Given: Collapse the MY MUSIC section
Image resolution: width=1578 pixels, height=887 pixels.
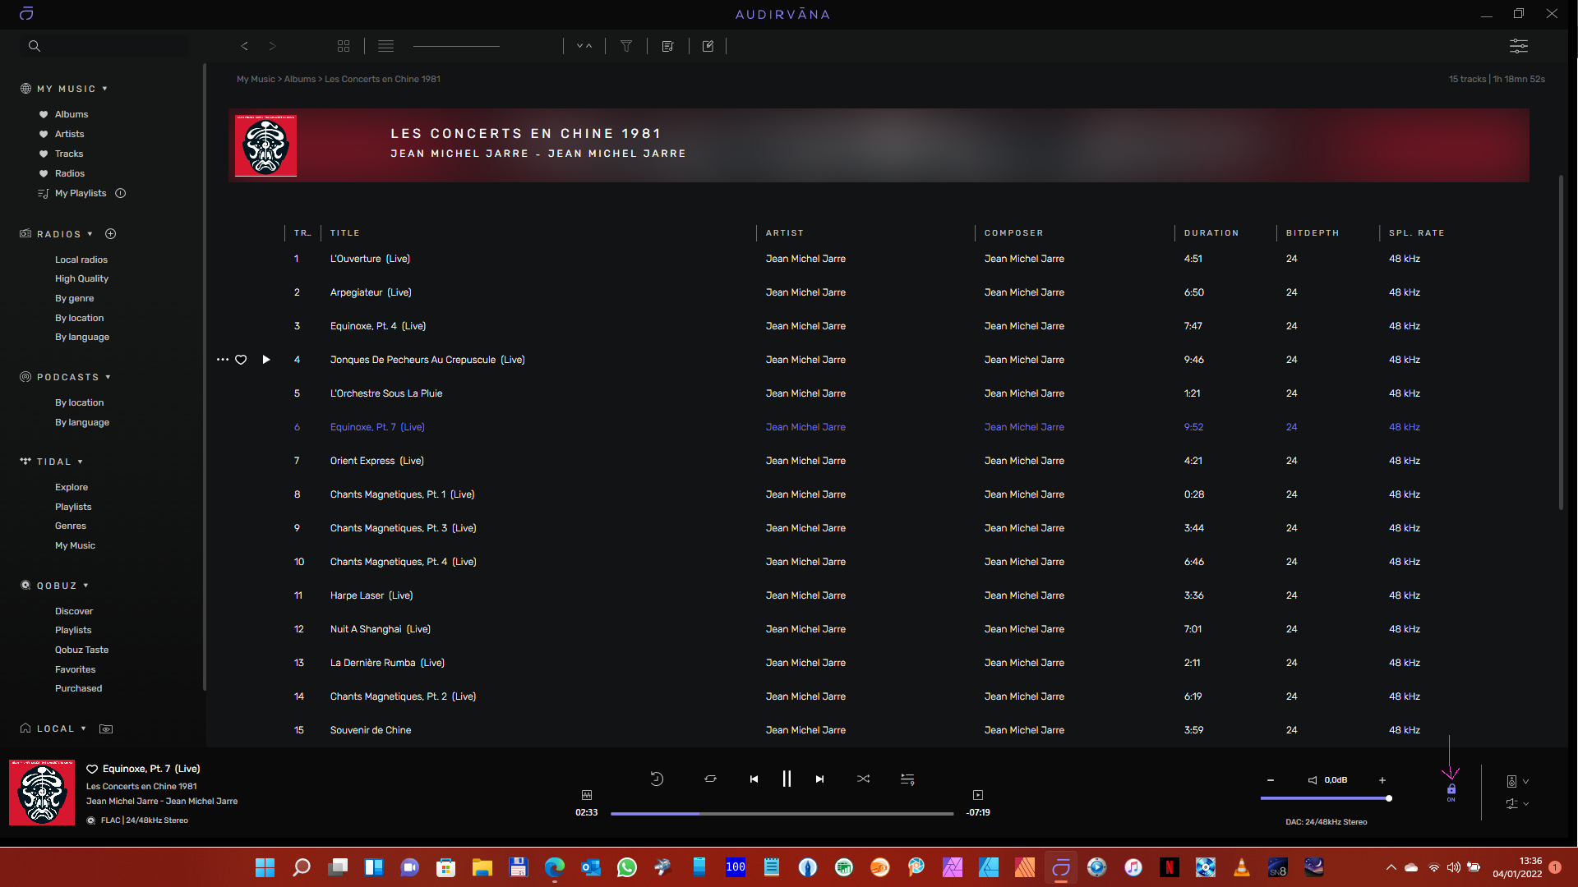Looking at the screenshot, I should tap(105, 89).
